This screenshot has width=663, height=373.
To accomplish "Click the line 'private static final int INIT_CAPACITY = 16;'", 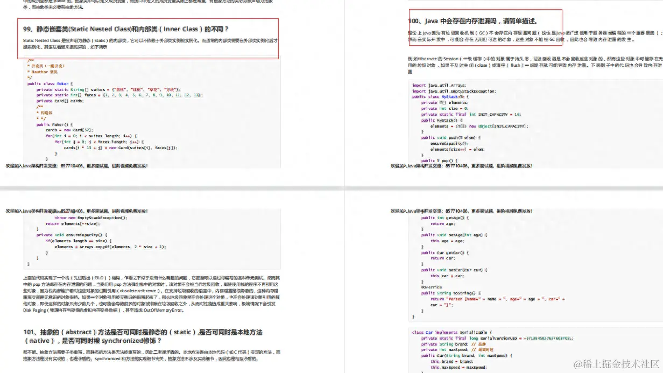I will click(471, 114).
